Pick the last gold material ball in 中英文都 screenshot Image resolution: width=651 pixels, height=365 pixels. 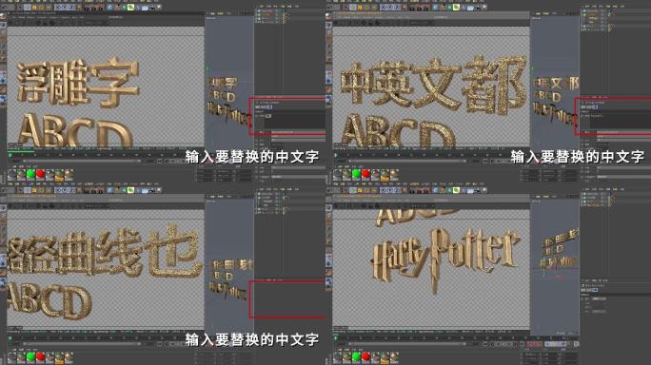point(394,174)
